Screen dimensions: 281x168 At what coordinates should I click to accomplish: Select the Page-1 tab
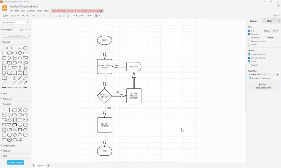click(41, 166)
